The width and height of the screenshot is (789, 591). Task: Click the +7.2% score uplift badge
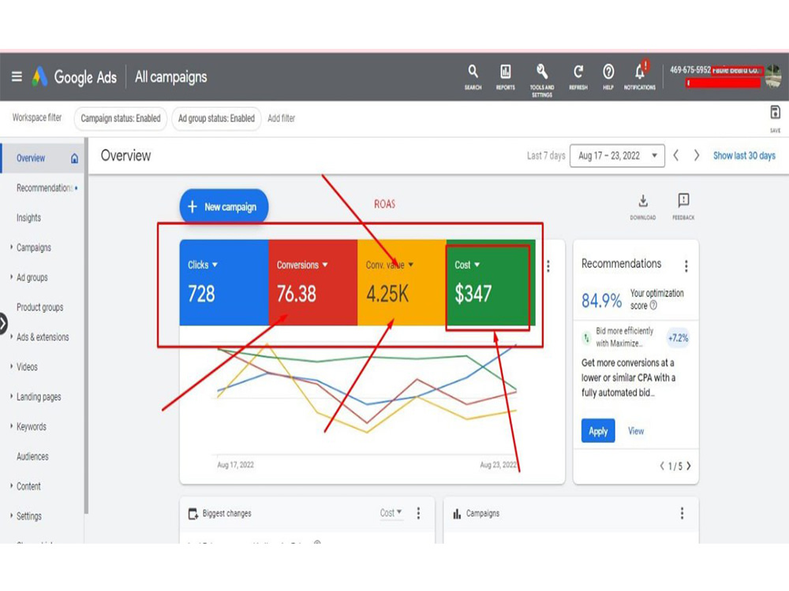click(x=678, y=338)
